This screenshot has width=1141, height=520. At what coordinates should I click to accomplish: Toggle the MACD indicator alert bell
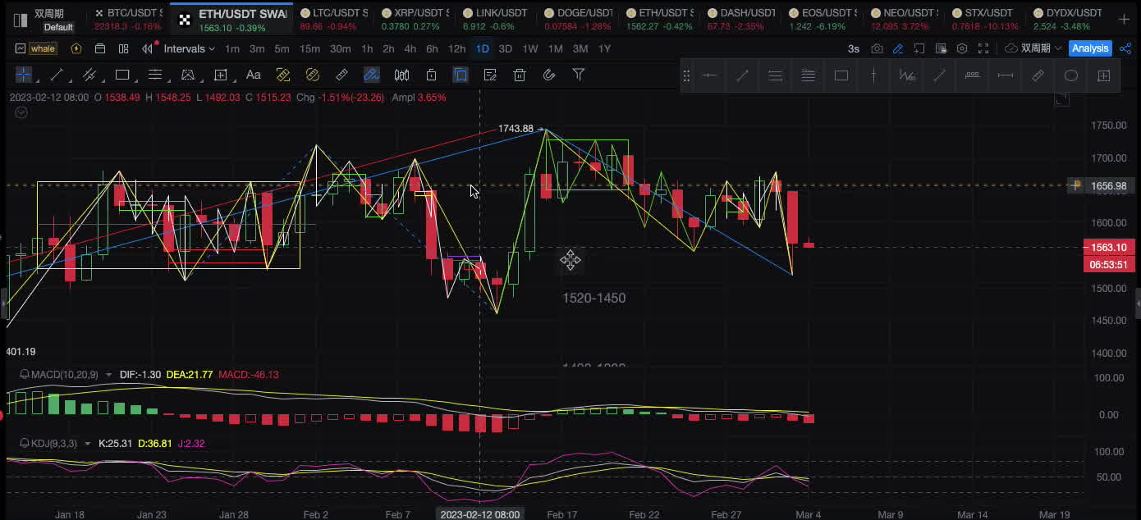25,375
